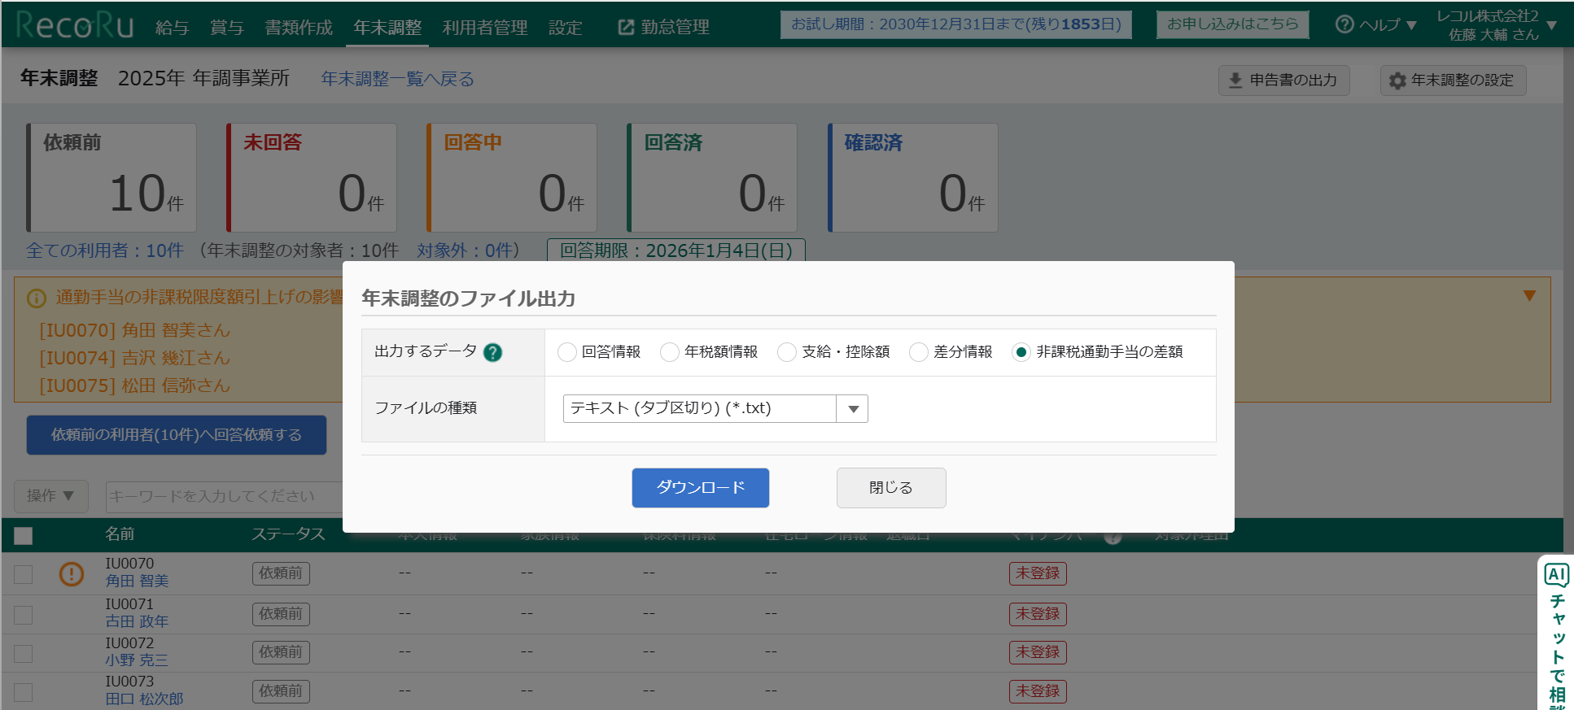Screen dimensions: 1574x710
Task: Select the 支給・控除額 radio option
Action: pos(787,352)
